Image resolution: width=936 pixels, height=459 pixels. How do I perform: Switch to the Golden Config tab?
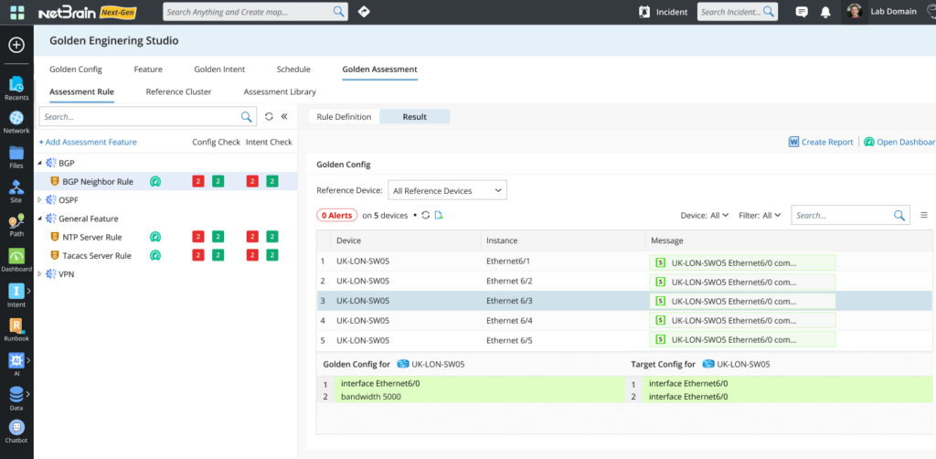(76, 69)
